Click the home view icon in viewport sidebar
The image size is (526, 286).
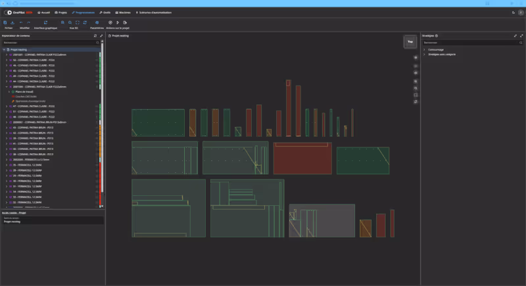pyautogui.click(x=416, y=57)
